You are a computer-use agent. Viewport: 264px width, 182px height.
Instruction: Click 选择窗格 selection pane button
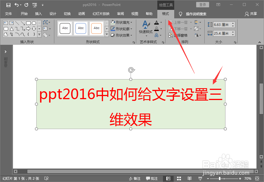tap(178, 35)
